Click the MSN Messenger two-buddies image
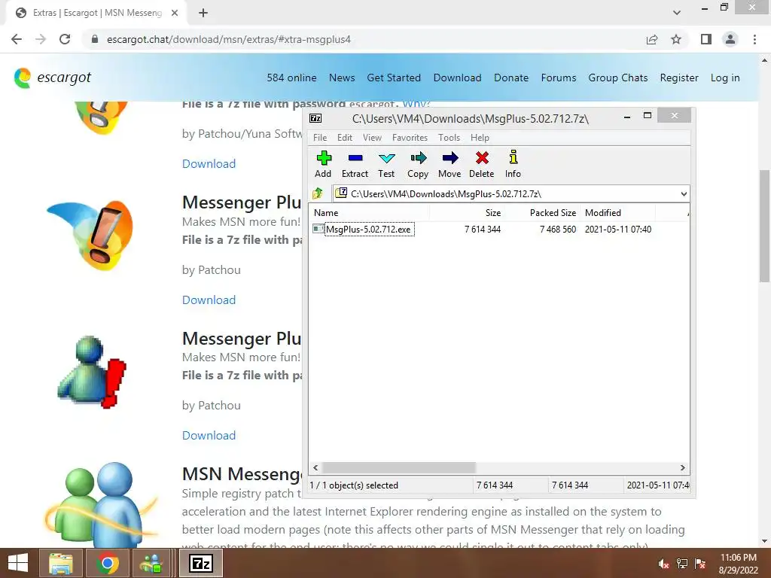 [101, 505]
